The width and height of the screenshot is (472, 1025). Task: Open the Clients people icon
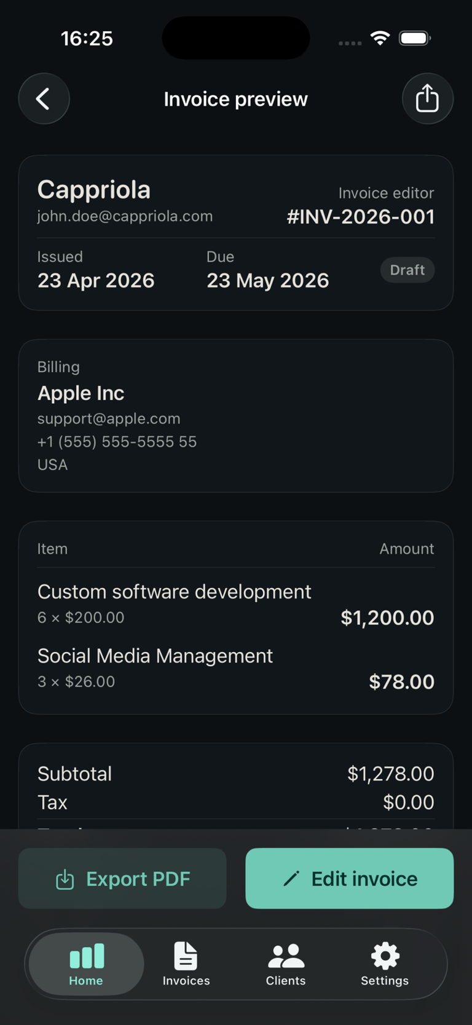click(x=286, y=956)
